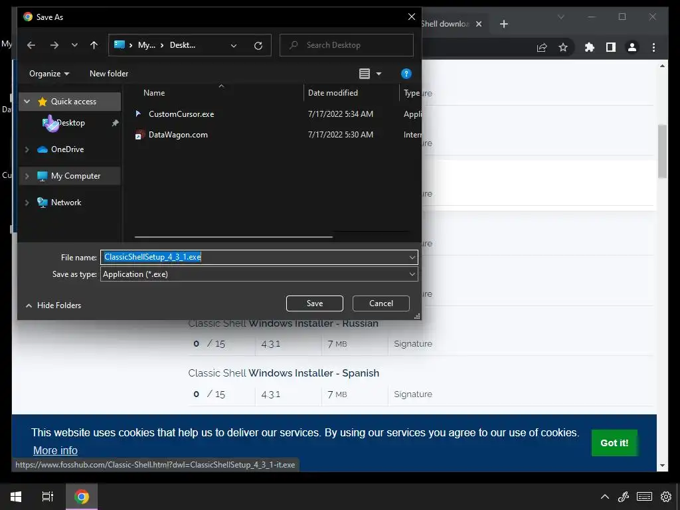Open Task View on taskbar
The width and height of the screenshot is (680, 510).
[x=48, y=497]
